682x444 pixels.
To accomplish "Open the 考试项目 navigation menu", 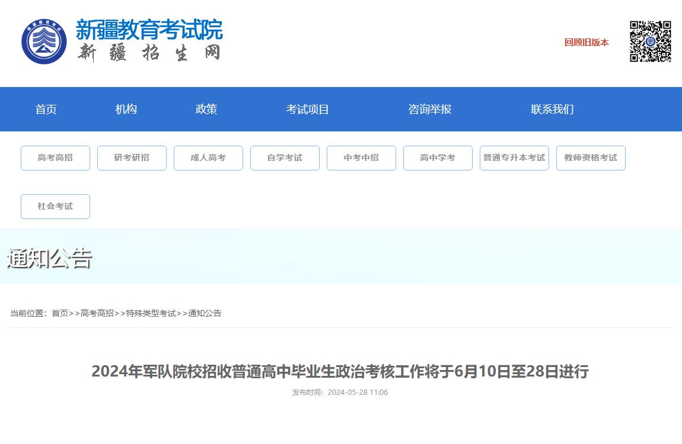I will [x=307, y=110].
